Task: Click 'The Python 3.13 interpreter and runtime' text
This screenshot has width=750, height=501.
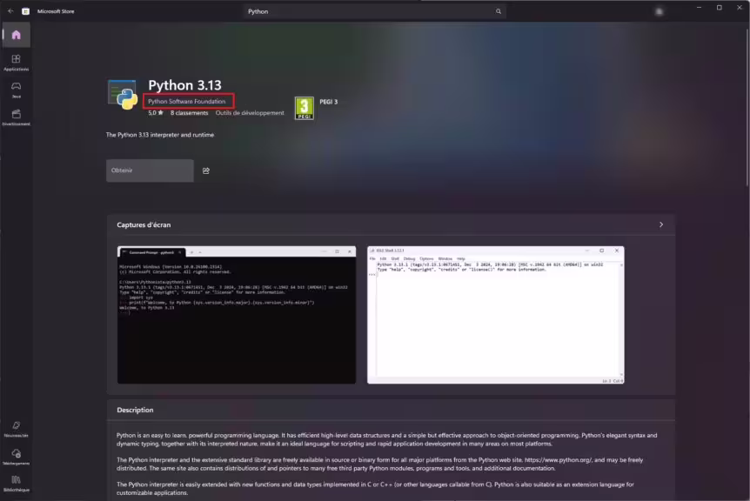Action: pos(160,135)
